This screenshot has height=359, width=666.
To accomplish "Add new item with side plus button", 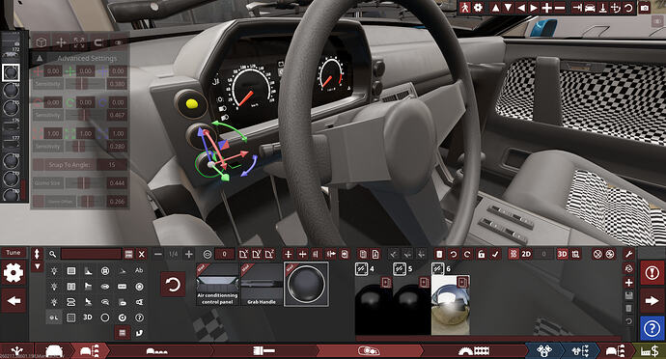I will point(628,283).
